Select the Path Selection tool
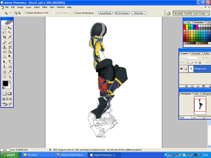Screen dimensions: 211x158 pyautogui.click(x=4, y=62)
